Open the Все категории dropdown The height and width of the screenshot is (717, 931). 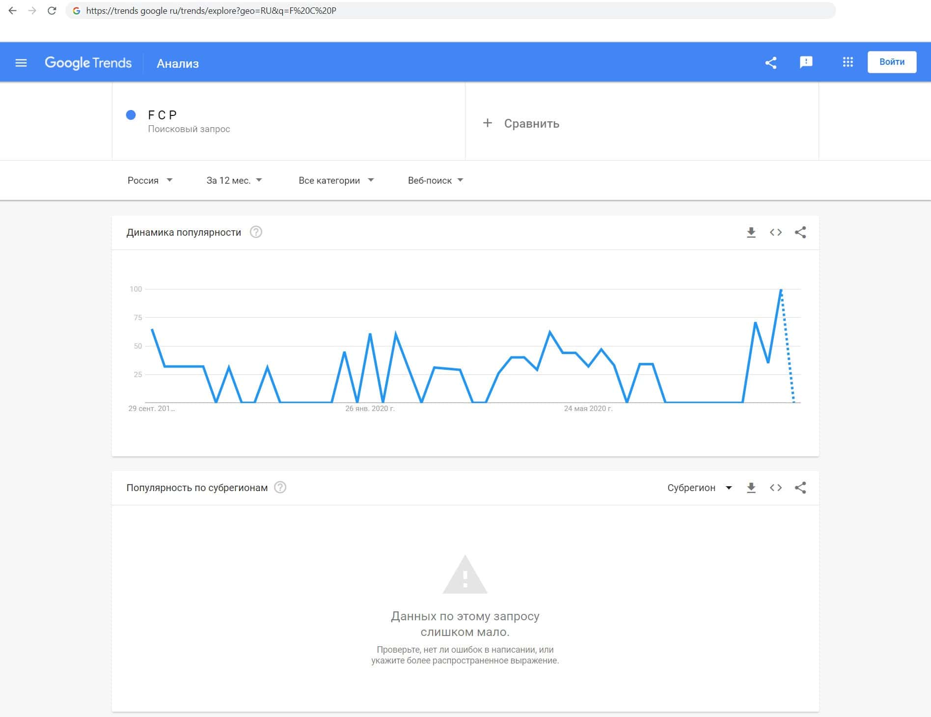pyautogui.click(x=336, y=180)
